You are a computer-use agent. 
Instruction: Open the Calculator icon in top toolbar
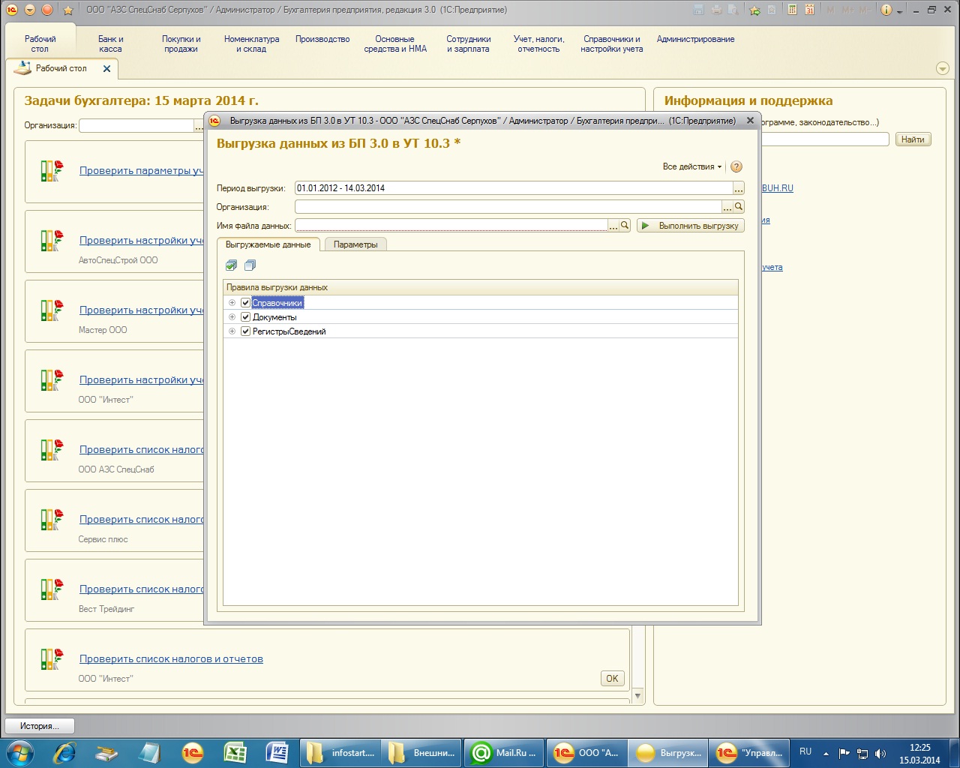pyautogui.click(x=792, y=10)
